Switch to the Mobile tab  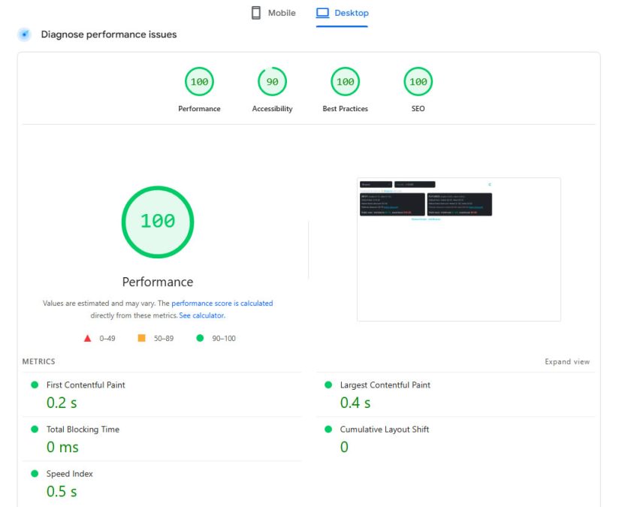(273, 13)
